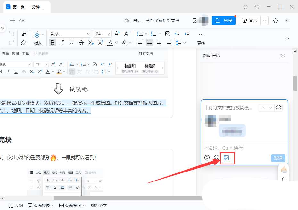Align text right in main toolbar
The image size is (298, 210).
(159, 43)
